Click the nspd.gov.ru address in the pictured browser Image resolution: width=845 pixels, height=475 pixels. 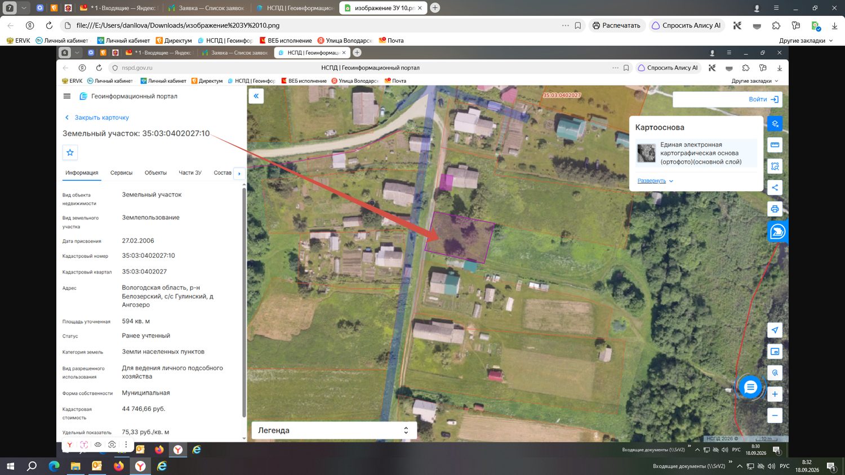137,68
